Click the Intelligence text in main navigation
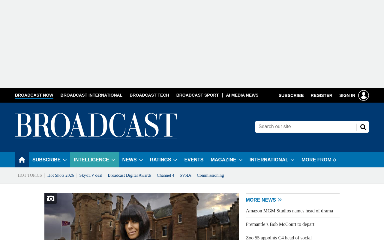 point(91,160)
